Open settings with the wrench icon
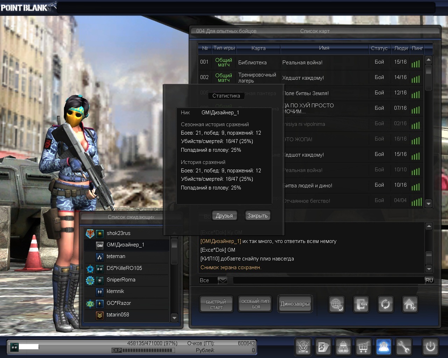 [x=404, y=346]
